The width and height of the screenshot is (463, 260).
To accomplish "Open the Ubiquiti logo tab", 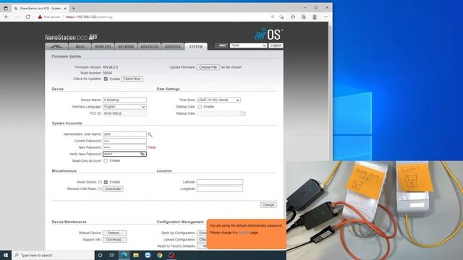I will coord(56,46).
